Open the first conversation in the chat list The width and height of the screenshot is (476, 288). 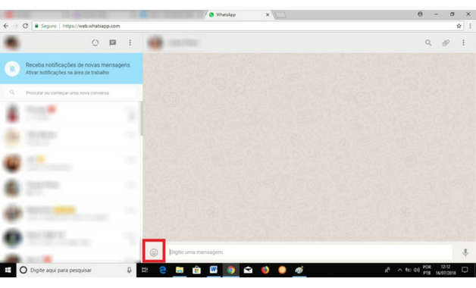tap(70, 113)
